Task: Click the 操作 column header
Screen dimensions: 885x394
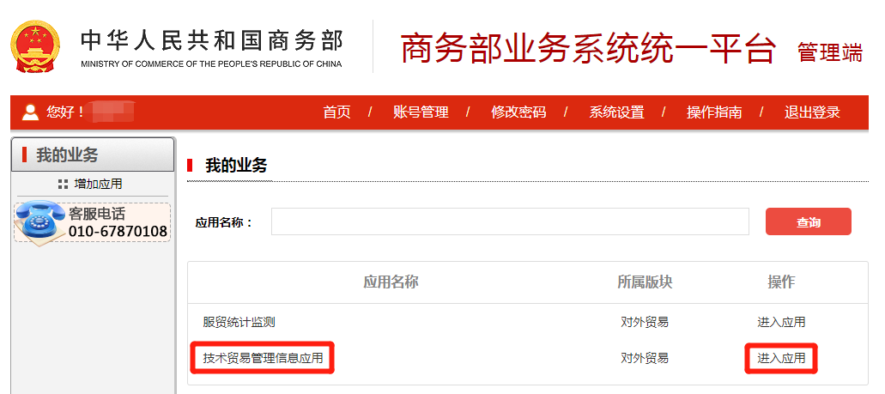Action: pos(781,282)
